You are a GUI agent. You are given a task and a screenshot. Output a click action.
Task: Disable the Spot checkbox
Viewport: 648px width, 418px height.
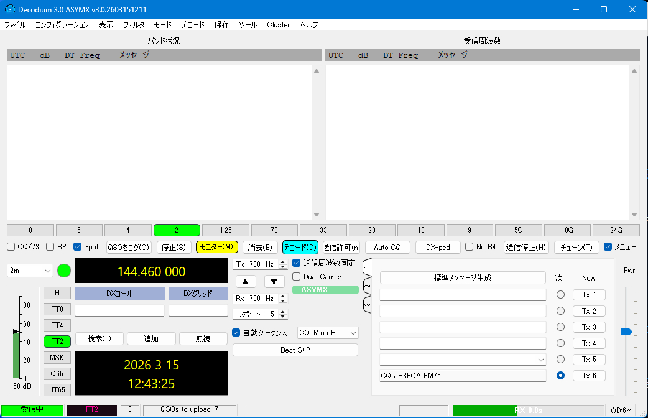coord(78,247)
